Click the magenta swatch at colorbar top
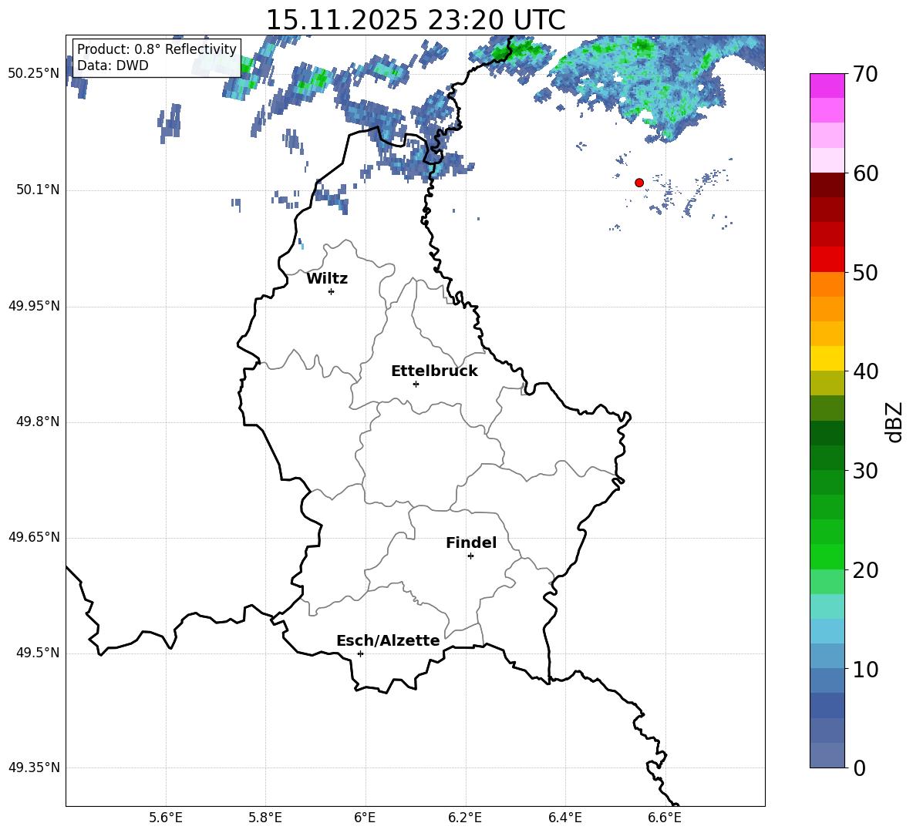Viewport: 913px width, 833px height. click(827, 86)
